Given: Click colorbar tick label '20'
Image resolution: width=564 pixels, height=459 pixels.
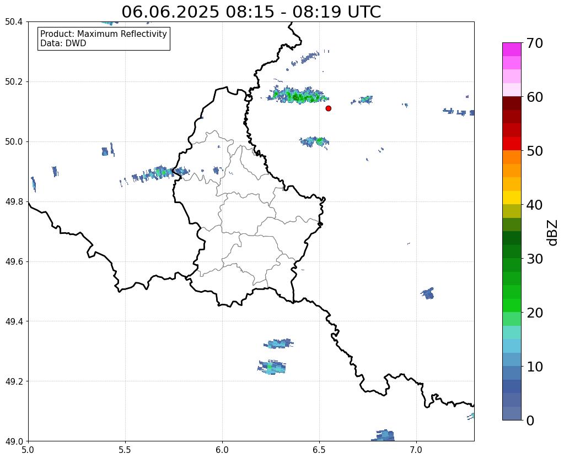Looking at the screenshot, I should pyautogui.click(x=535, y=313).
